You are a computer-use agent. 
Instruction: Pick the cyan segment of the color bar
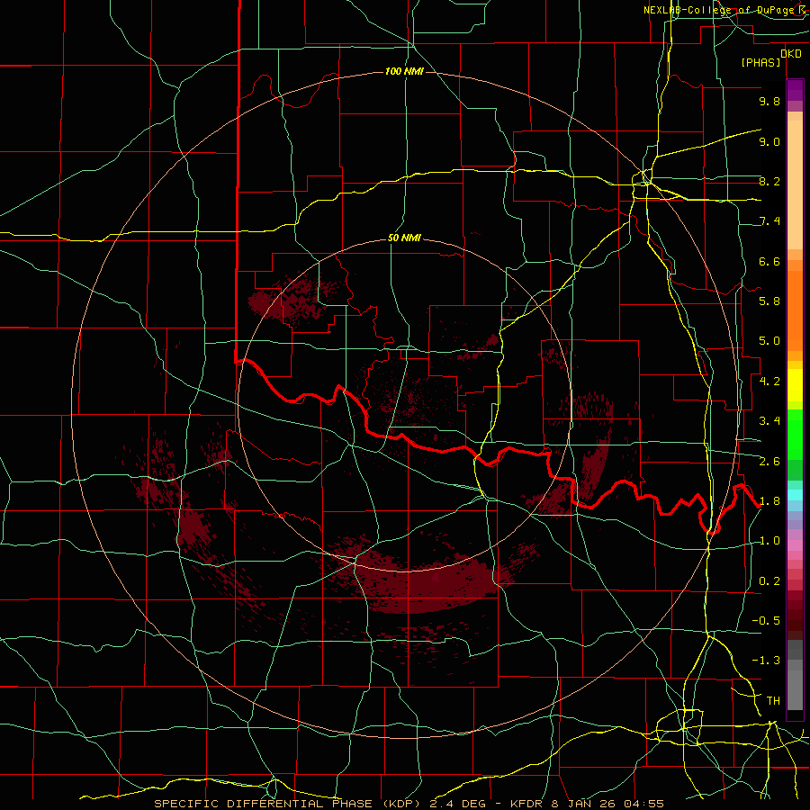pos(795,494)
